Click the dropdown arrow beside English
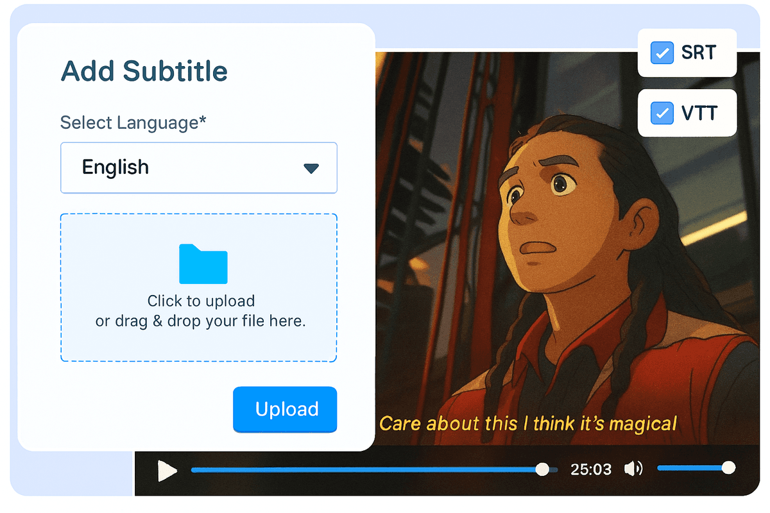Viewport: 770px width, 513px height. (311, 169)
